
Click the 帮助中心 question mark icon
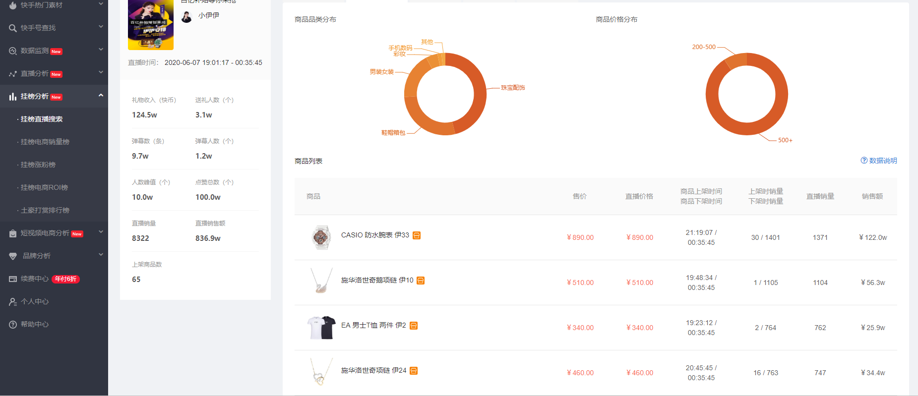tap(13, 325)
